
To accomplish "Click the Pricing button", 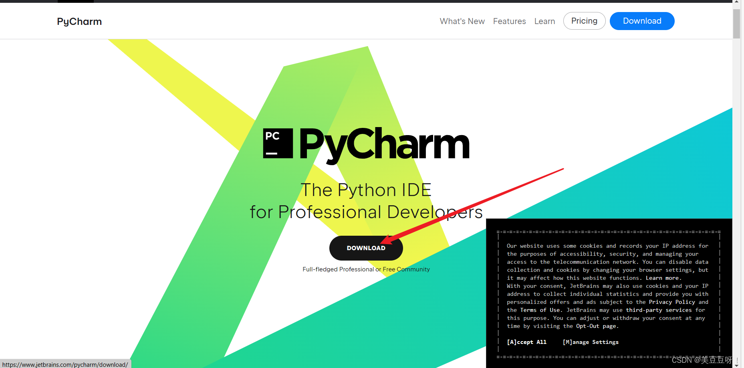I will [584, 21].
